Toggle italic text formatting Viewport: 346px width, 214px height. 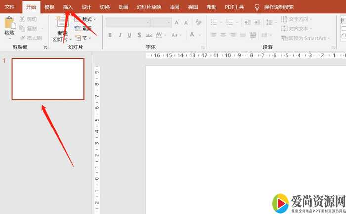(x=120, y=35)
